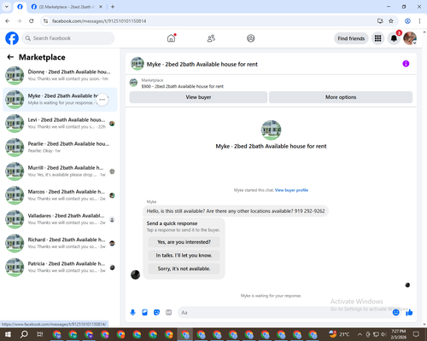Click Myke's avatar beside the quick responses

tap(135, 275)
